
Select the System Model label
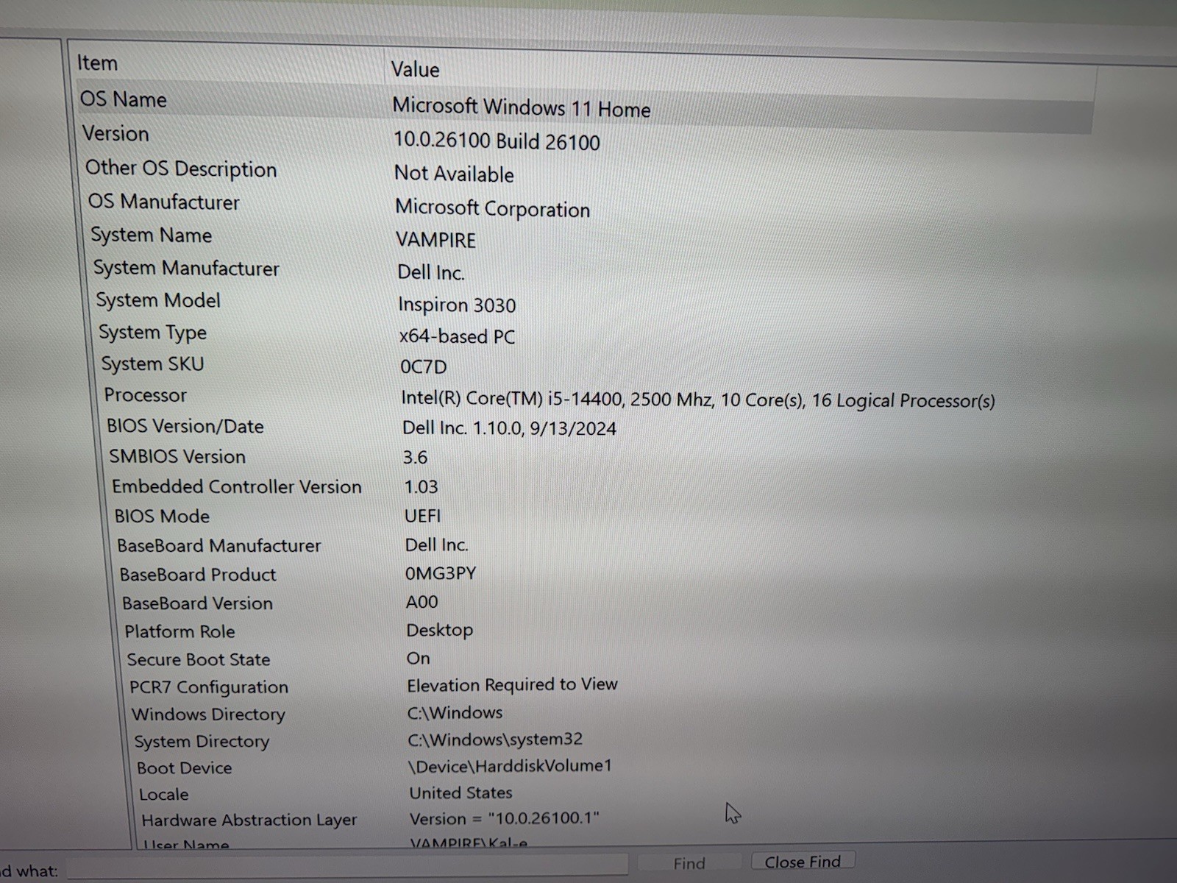click(x=158, y=300)
